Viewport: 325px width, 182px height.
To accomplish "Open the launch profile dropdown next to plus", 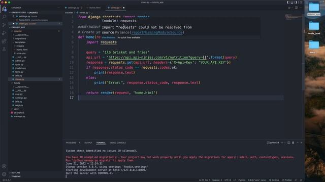I will coord(285,143).
